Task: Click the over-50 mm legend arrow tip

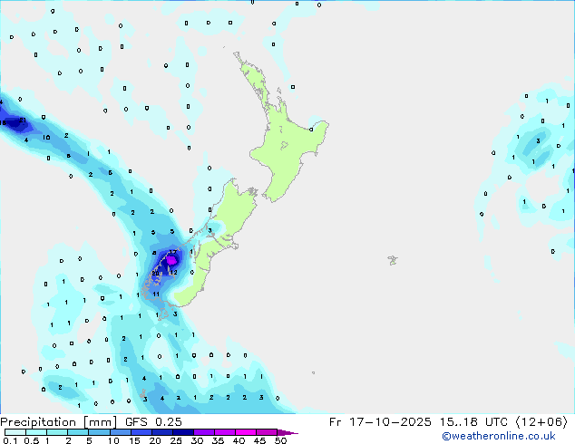Action: tap(287, 432)
